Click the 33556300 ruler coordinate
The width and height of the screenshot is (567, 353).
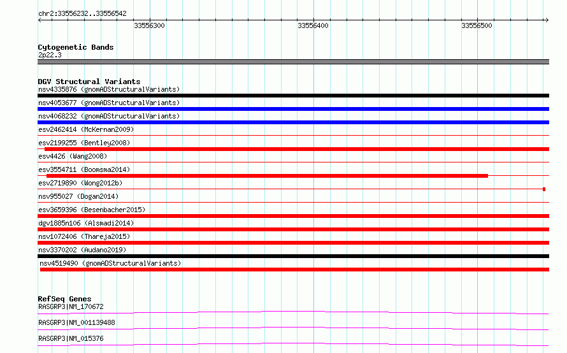coord(149,25)
